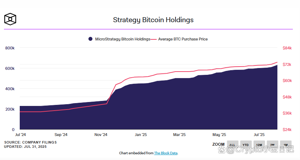Set zoom range to YTD
This screenshot has height=160, width=300.
245,145
